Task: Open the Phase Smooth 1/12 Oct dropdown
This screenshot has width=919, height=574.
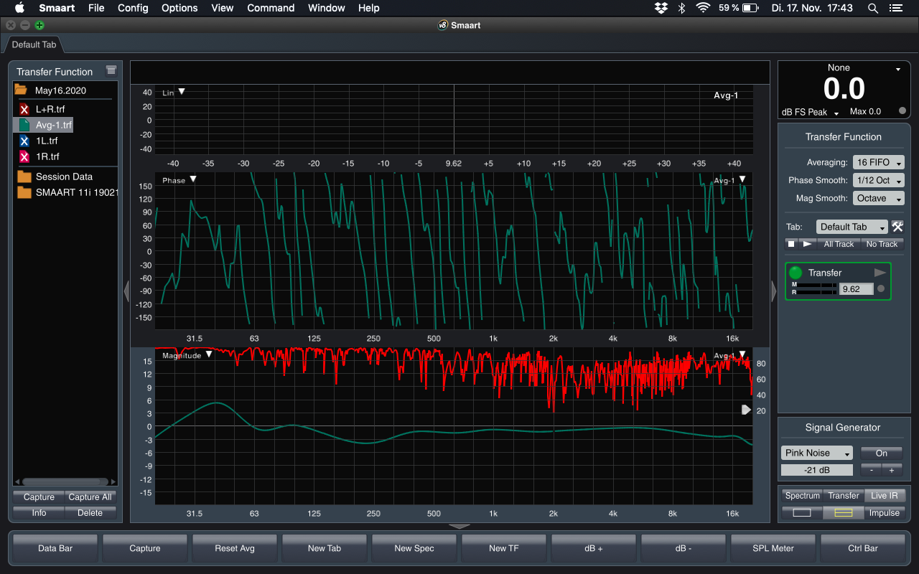Action: pyautogui.click(x=878, y=181)
